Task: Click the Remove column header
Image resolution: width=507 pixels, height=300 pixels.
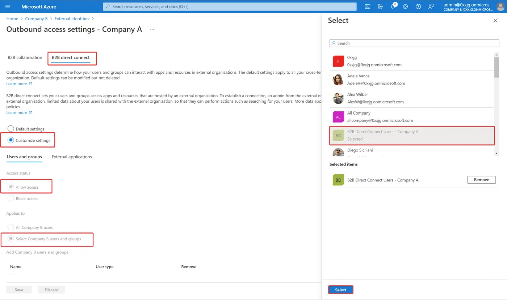Action: pos(189,267)
